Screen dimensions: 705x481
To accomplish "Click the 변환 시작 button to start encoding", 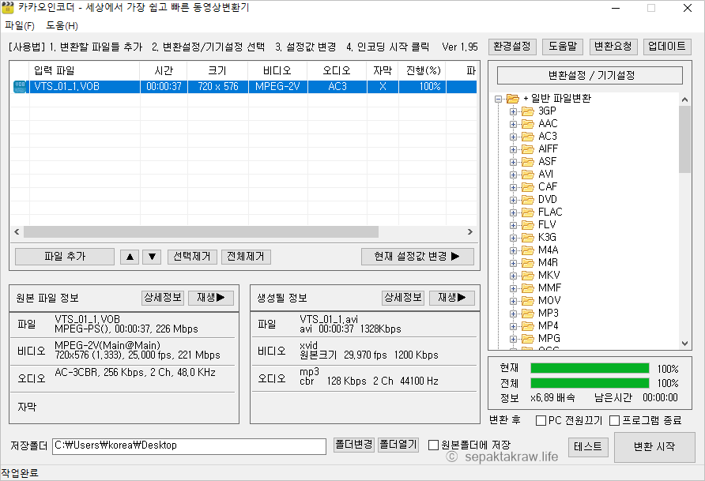I will pyautogui.click(x=655, y=446).
